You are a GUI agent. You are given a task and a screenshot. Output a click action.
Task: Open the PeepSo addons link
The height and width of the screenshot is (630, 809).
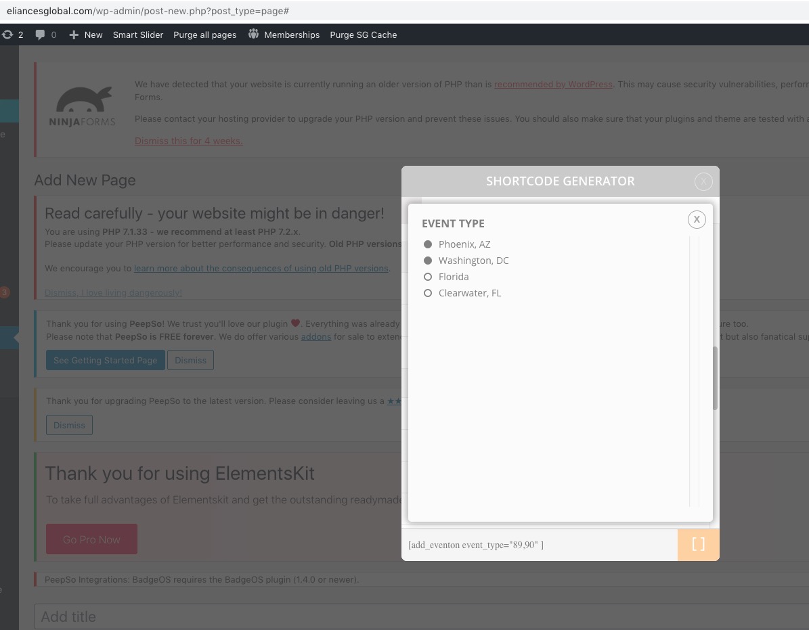315,336
